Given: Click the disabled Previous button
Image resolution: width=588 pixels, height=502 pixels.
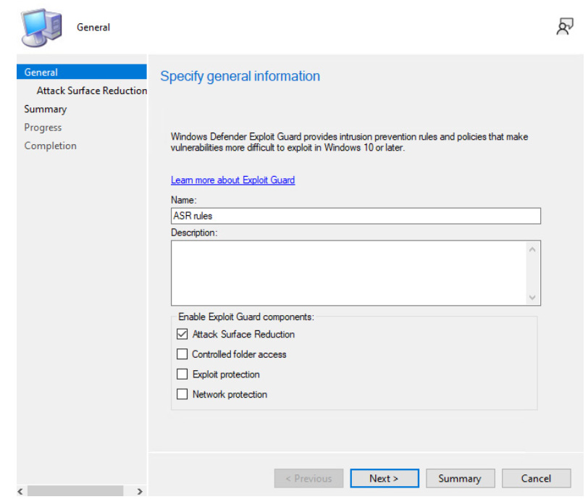Looking at the screenshot, I should point(308,478).
